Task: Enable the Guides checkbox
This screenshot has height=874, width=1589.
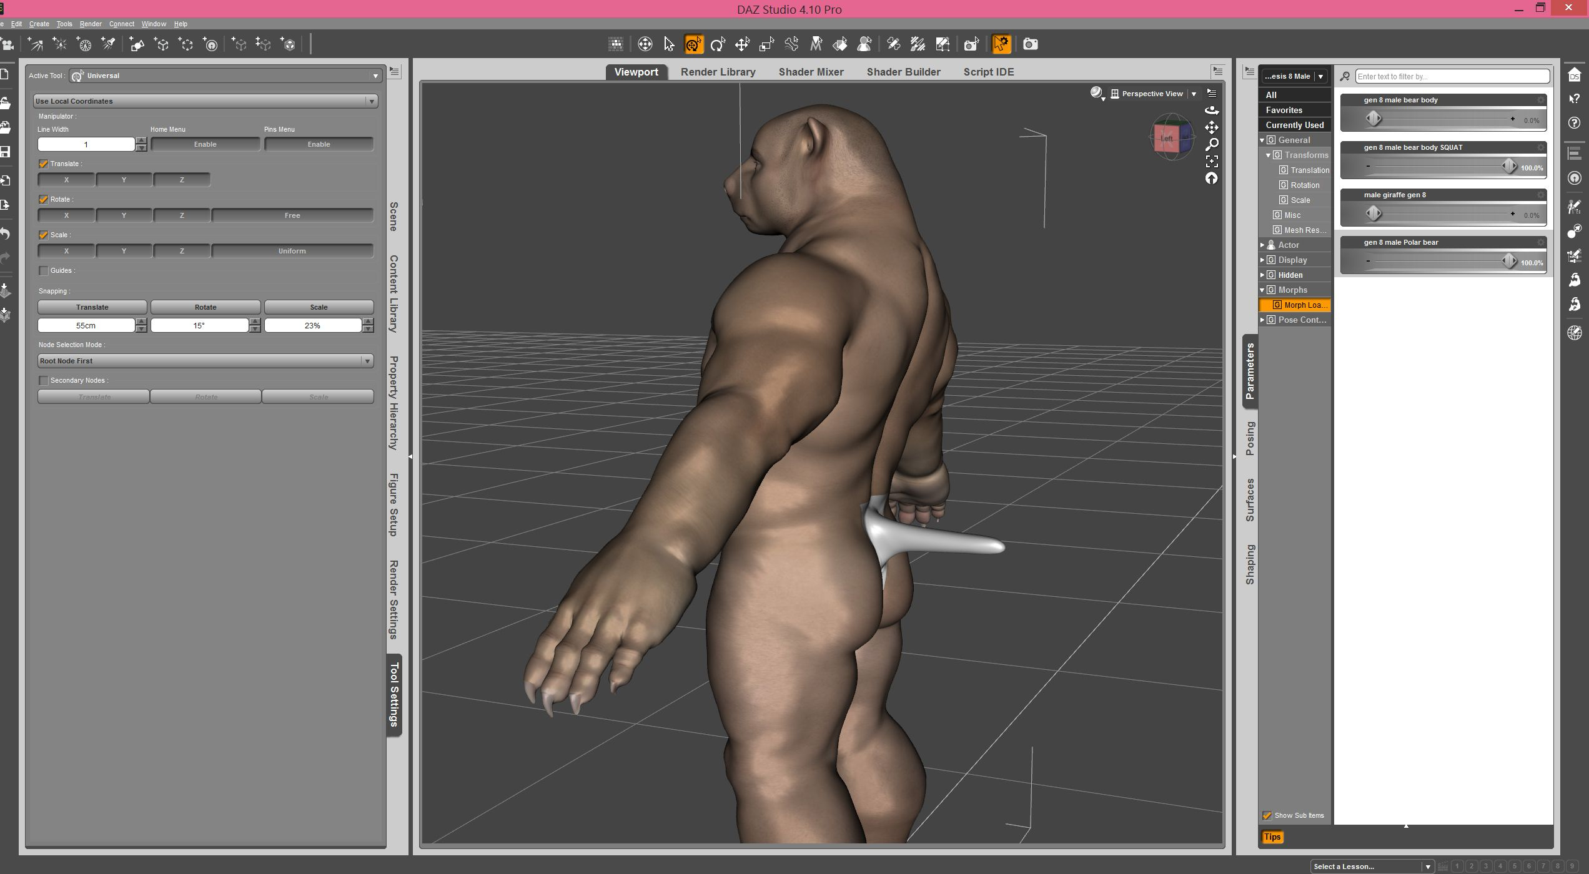Action: click(x=43, y=270)
